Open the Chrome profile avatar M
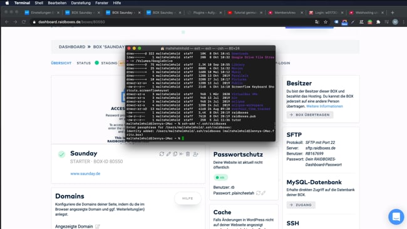Screen dimensions: 407x229 pyautogui.click(x=395, y=22)
